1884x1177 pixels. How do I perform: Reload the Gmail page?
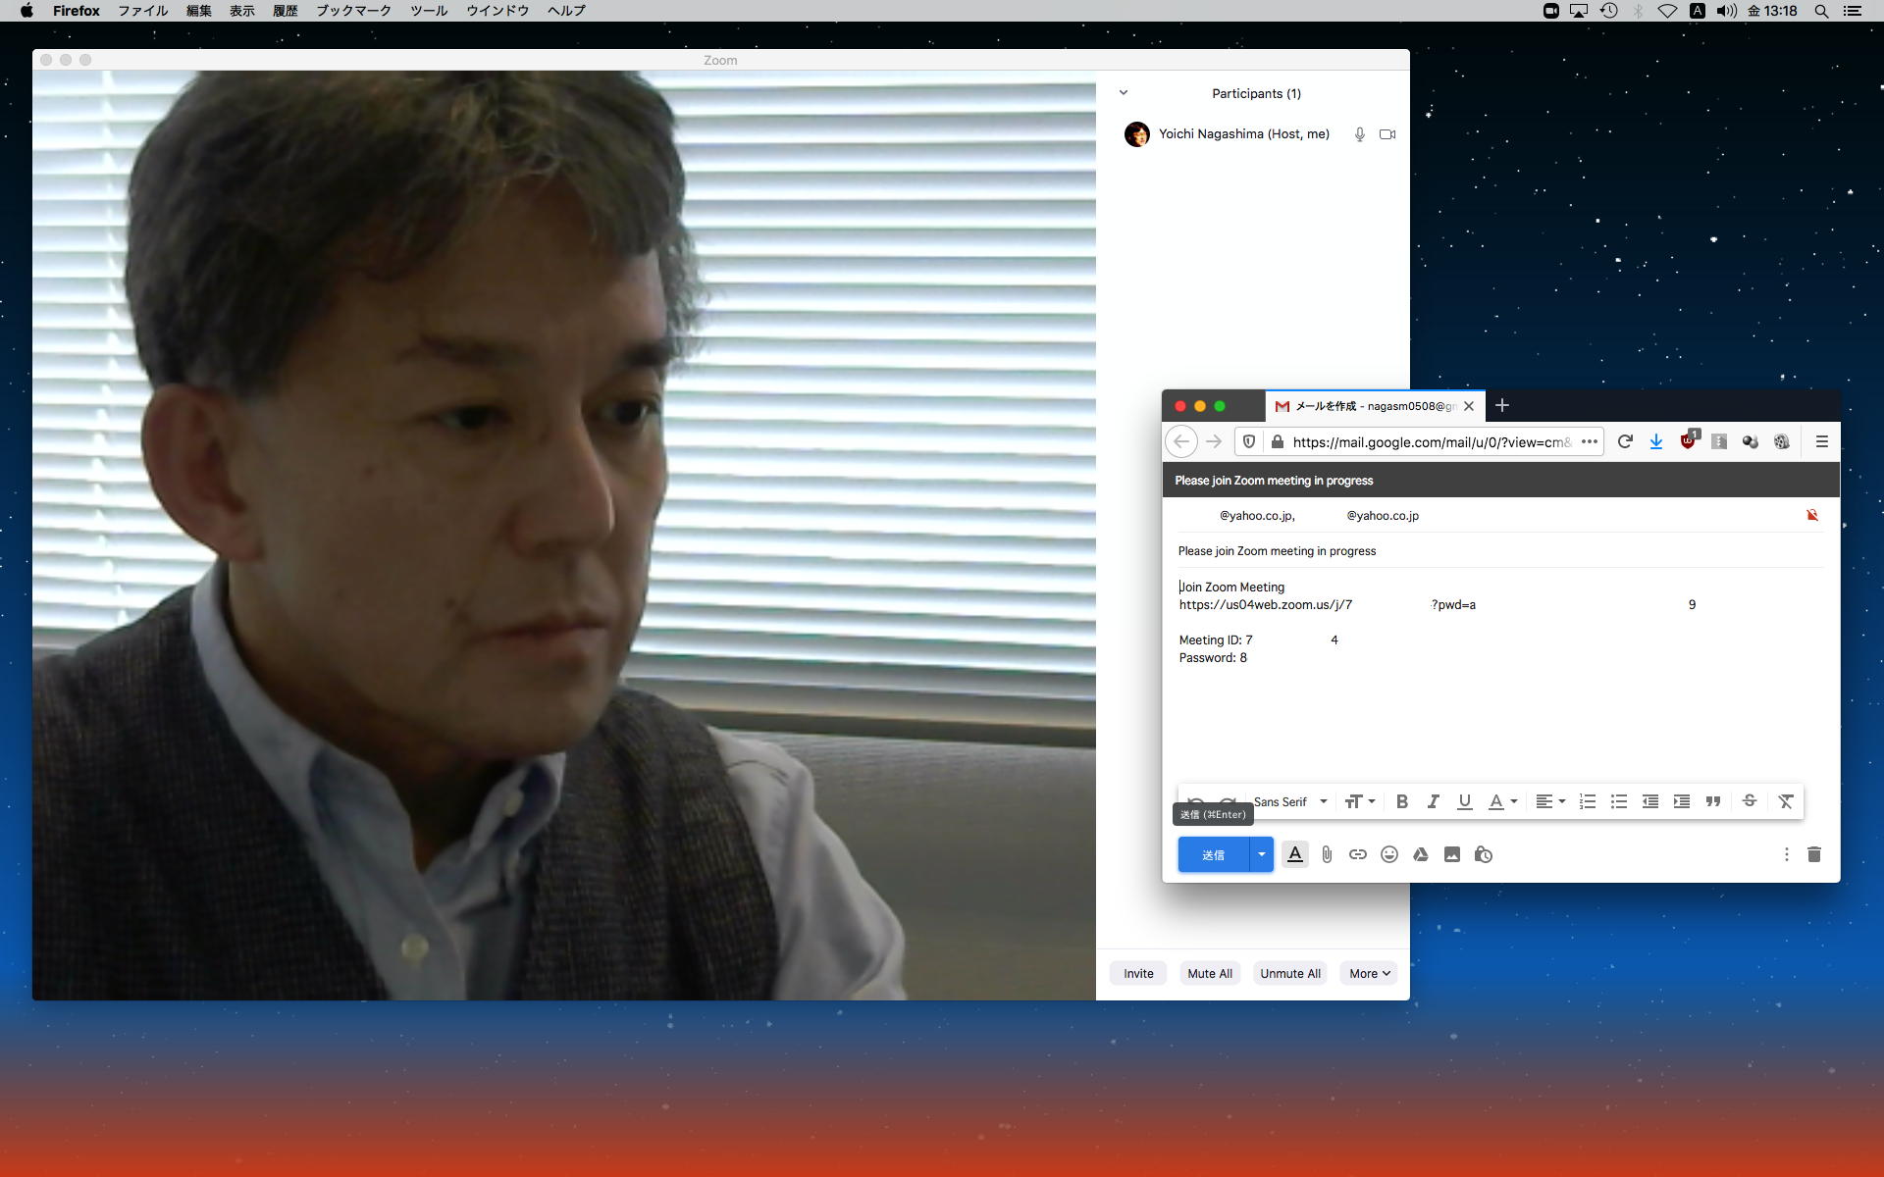(x=1625, y=442)
